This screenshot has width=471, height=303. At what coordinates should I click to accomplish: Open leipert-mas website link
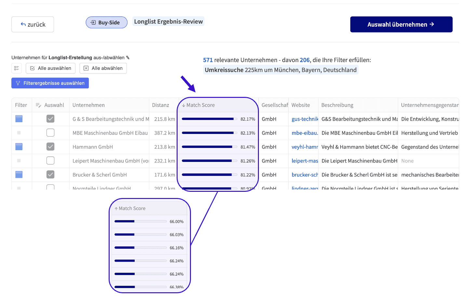pos(305,161)
